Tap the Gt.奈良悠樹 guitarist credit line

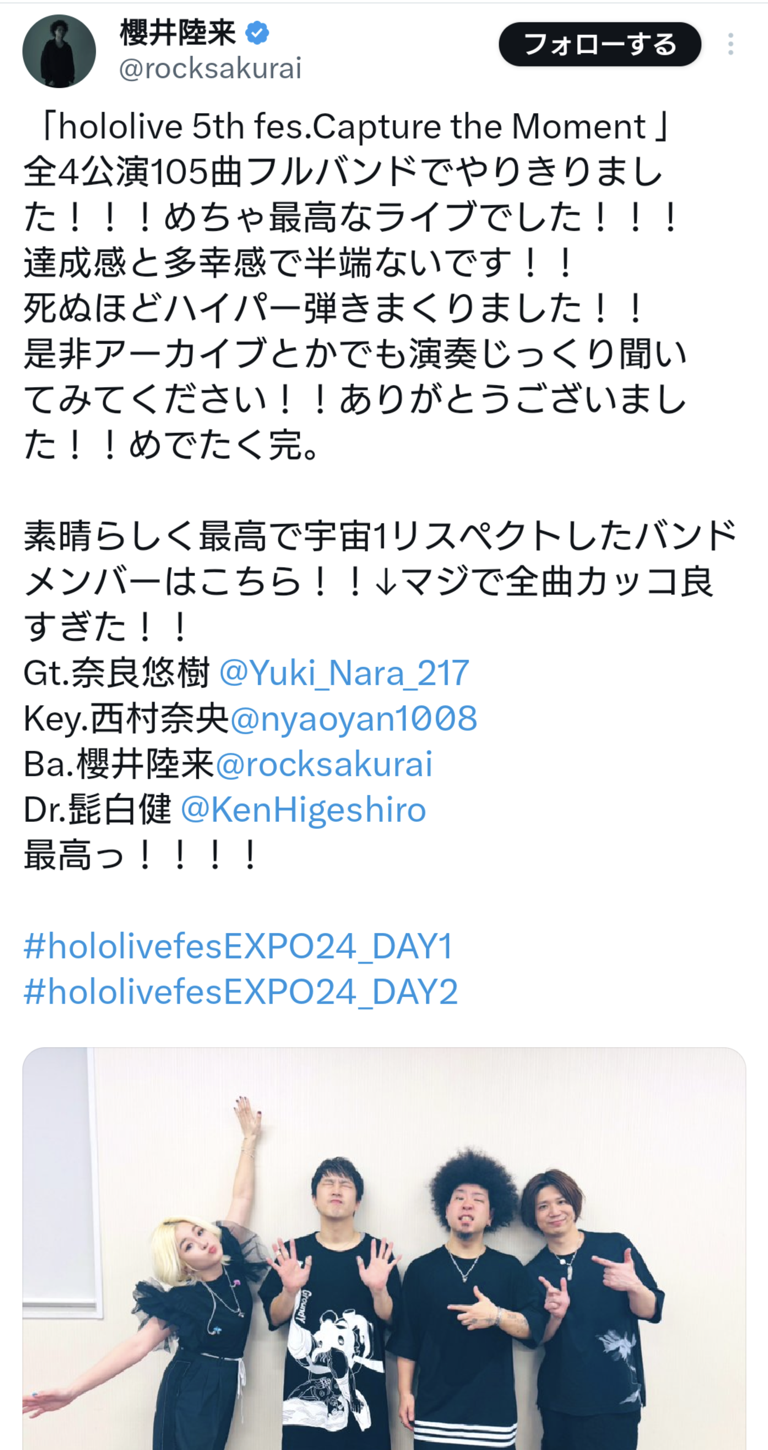point(116,673)
